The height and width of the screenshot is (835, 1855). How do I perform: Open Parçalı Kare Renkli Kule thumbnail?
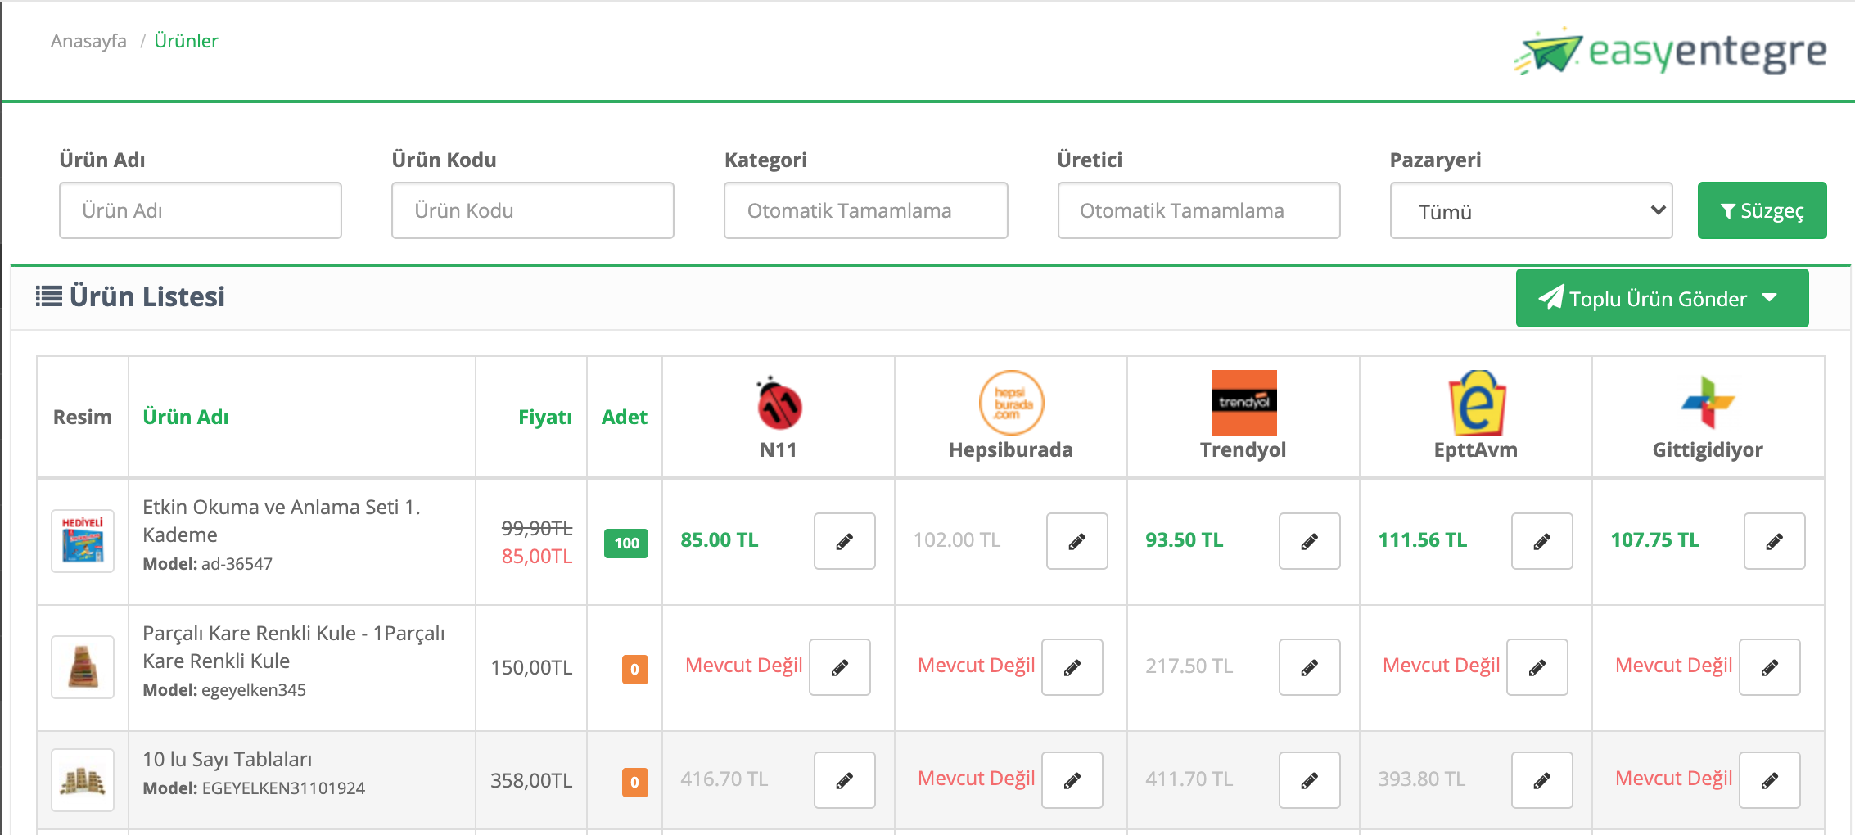[x=83, y=667]
